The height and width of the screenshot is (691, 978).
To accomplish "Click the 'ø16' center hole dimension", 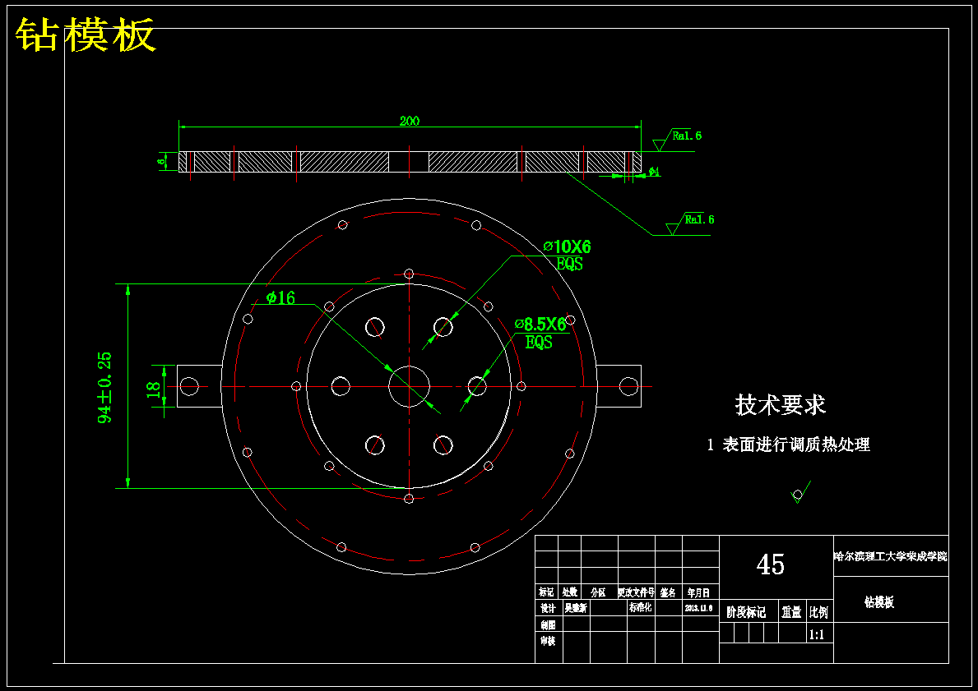I will pyautogui.click(x=280, y=297).
